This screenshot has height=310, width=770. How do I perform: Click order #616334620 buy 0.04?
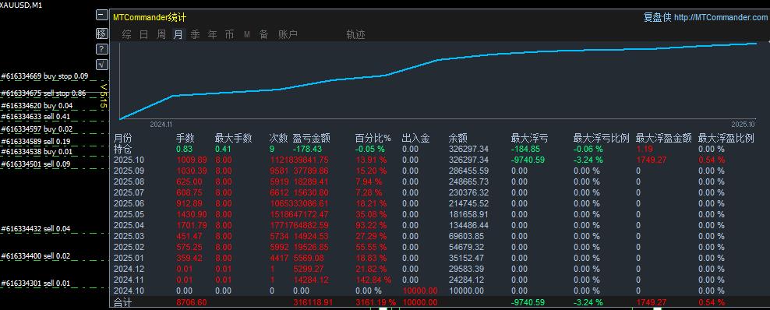(37, 105)
